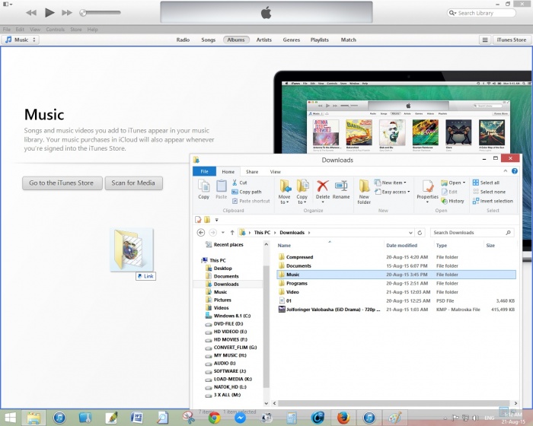Click the Delete icon in the ribbon

[x=322, y=186]
